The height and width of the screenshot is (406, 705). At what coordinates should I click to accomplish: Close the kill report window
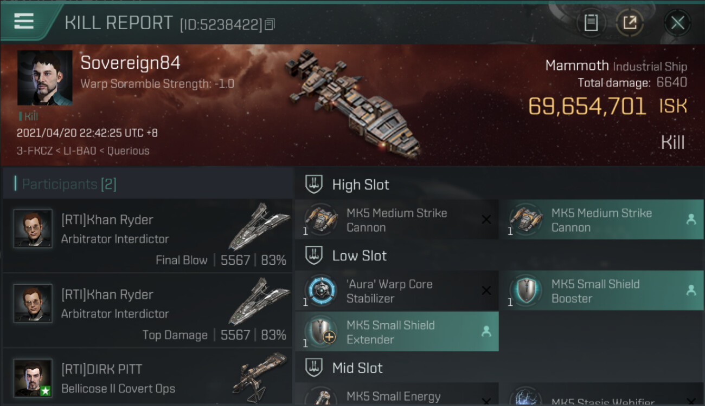click(677, 23)
